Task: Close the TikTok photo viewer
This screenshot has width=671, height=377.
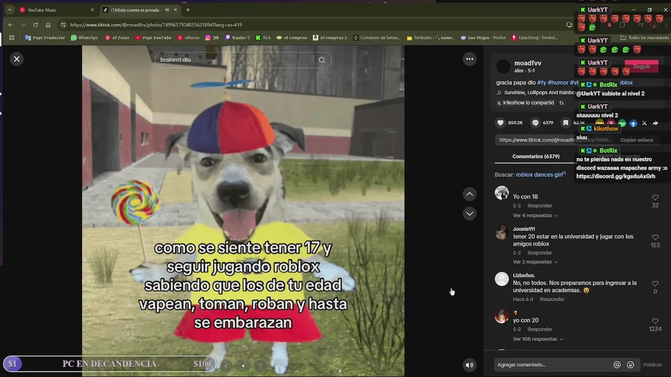Action: pos(17,59)
